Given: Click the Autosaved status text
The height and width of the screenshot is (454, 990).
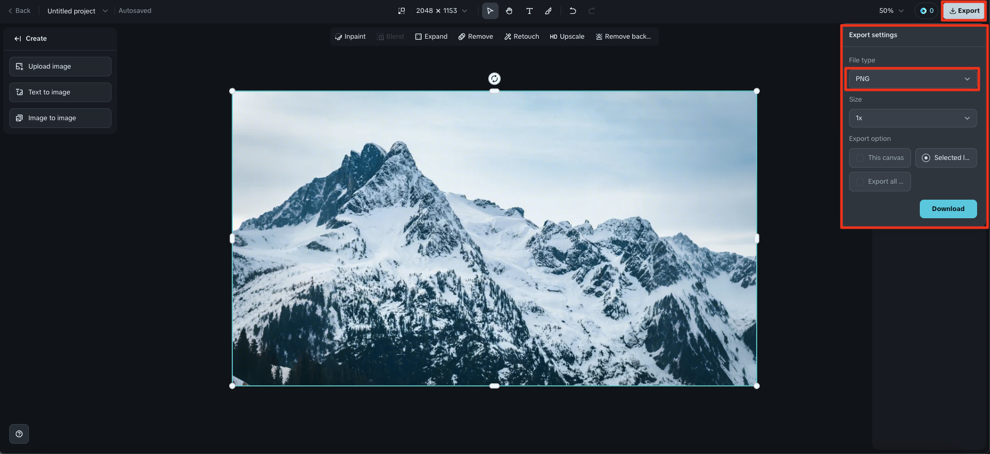Looking at the screenshot, I should coord(135,11).
